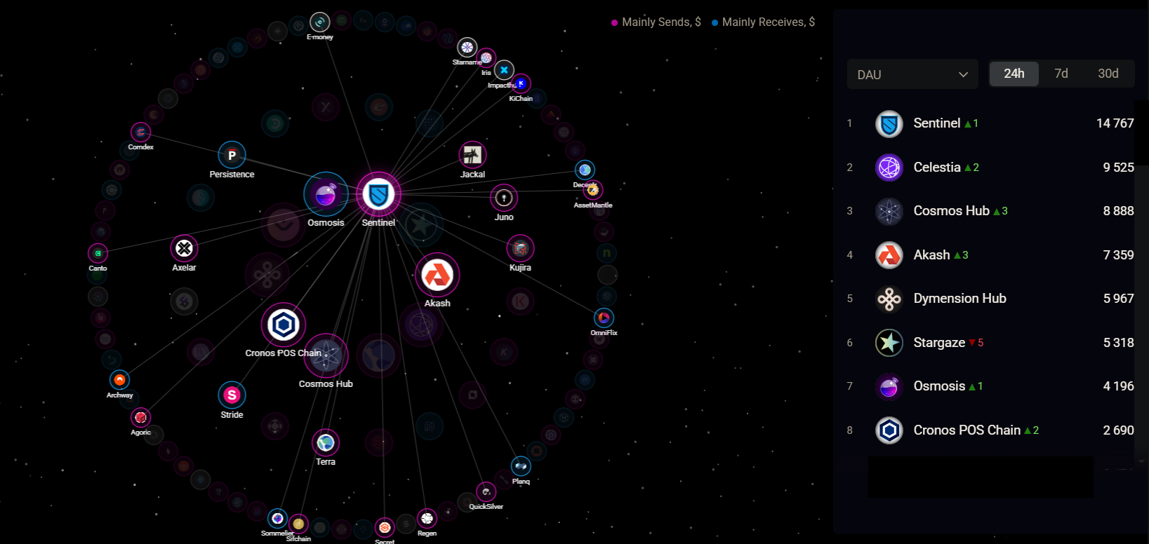Click the KiChain node
Image resolution: width=1149 pixels, height=544 pixels.
521,83
